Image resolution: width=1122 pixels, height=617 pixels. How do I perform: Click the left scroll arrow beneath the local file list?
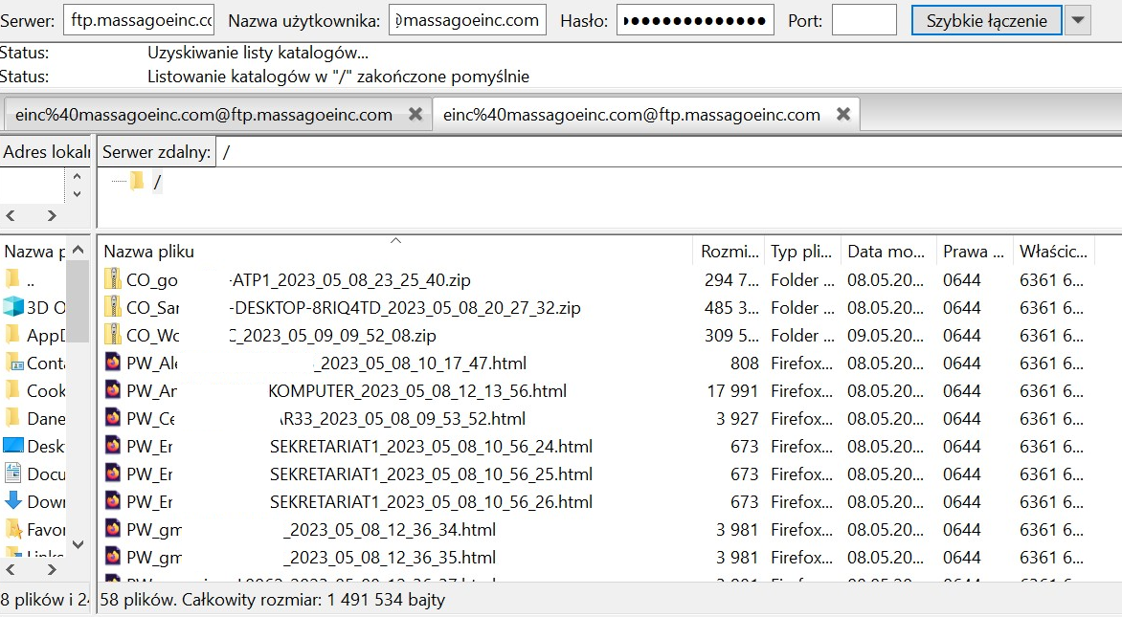tap(10, 570)
